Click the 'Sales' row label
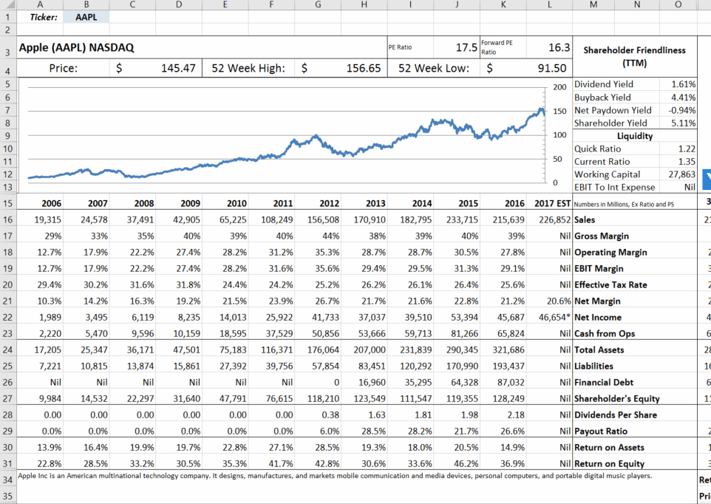The width and height of the screenshot is (711, 504). (585, 219)
